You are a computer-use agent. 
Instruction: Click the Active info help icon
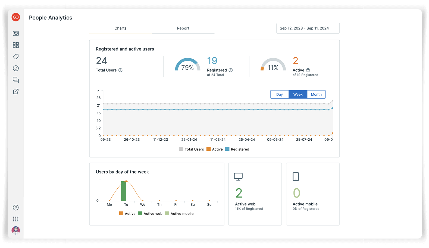point(308,70)
